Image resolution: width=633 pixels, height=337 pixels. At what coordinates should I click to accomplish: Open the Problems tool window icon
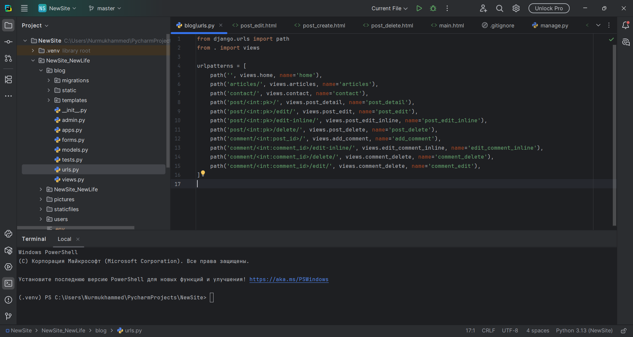pos(8,300)
